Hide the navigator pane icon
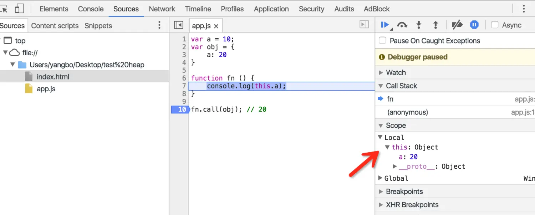535x215 pixels. [178, 25]
